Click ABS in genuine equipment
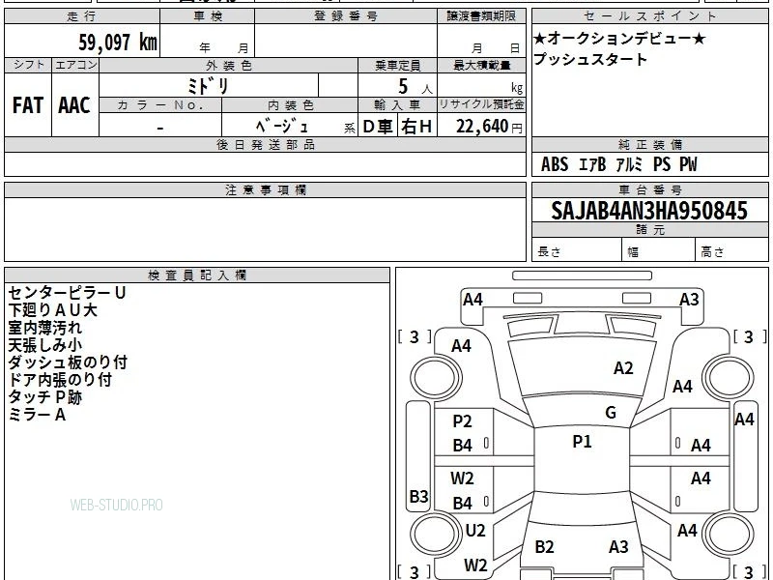This screenshot has height=580, width=773. coord(555,164)
